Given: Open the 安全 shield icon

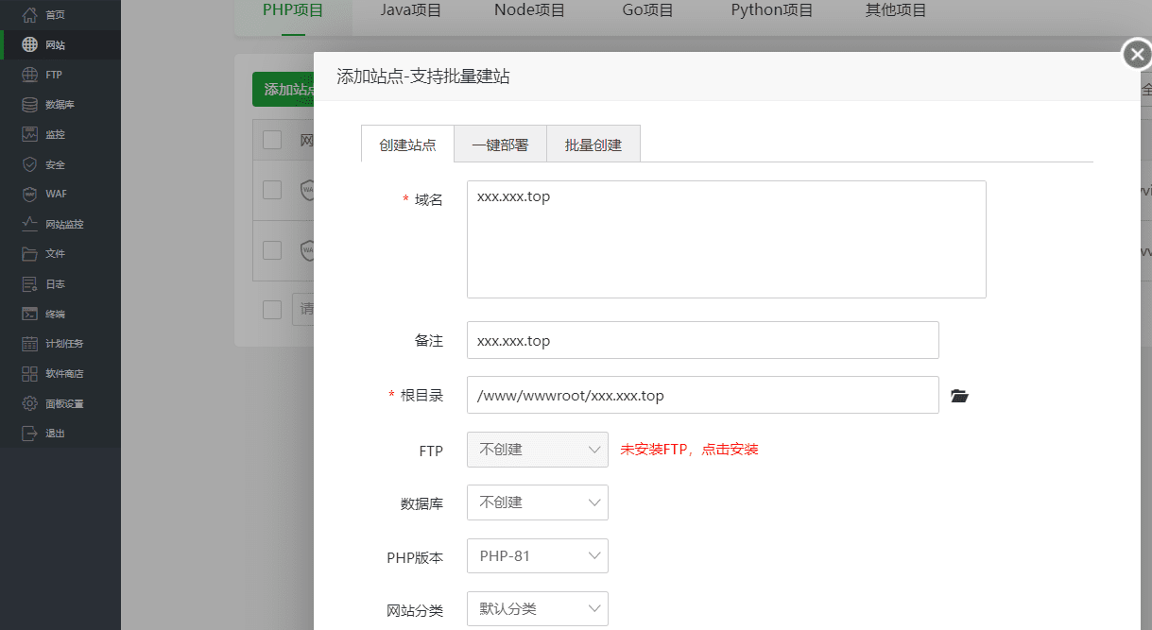Looking at the screenshot, I should pos(29,164).
